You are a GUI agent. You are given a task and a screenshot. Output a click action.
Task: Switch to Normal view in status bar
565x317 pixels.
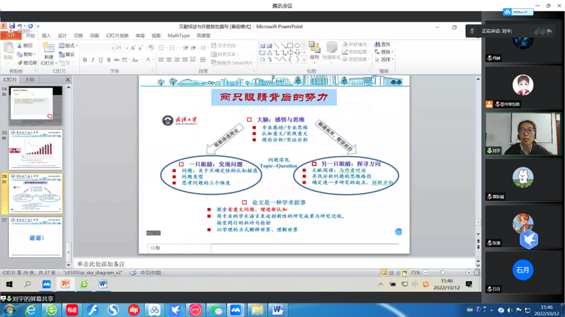384,273
